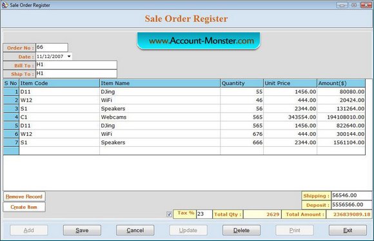374x241 pixels.
Task: Close the Sale Order Register window
Action: [366, 5]
